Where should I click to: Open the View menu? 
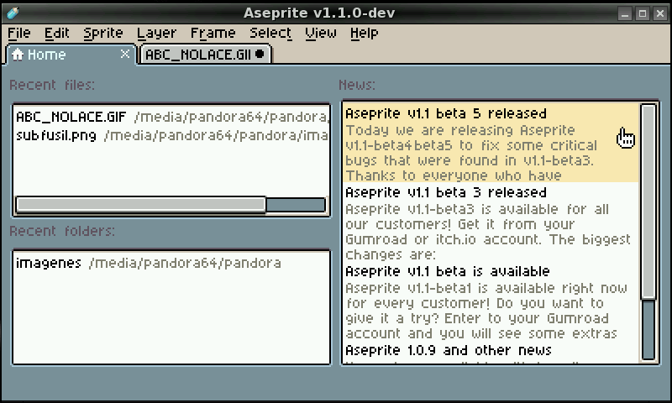321,33
